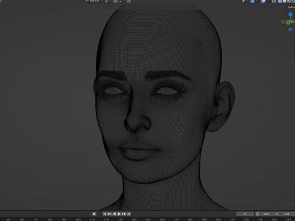Jump to the end frame of playback
The width and height of the screenshot is (295, 221).
click(x=128, y=214)
